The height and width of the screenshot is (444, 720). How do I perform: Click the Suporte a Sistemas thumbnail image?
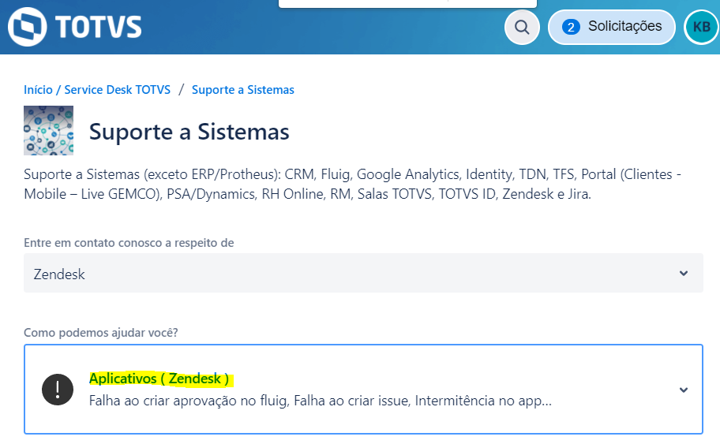(49, 131)
